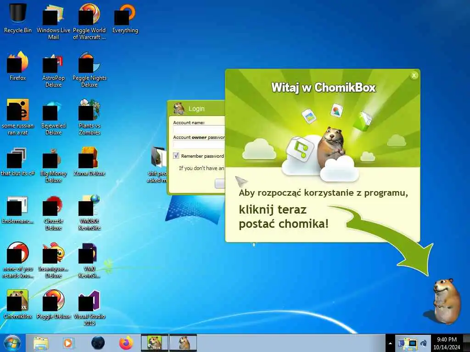Screen dimensions: 470x352
Task: Click the hamster character on desktop
Action: (x=447, y=301)
